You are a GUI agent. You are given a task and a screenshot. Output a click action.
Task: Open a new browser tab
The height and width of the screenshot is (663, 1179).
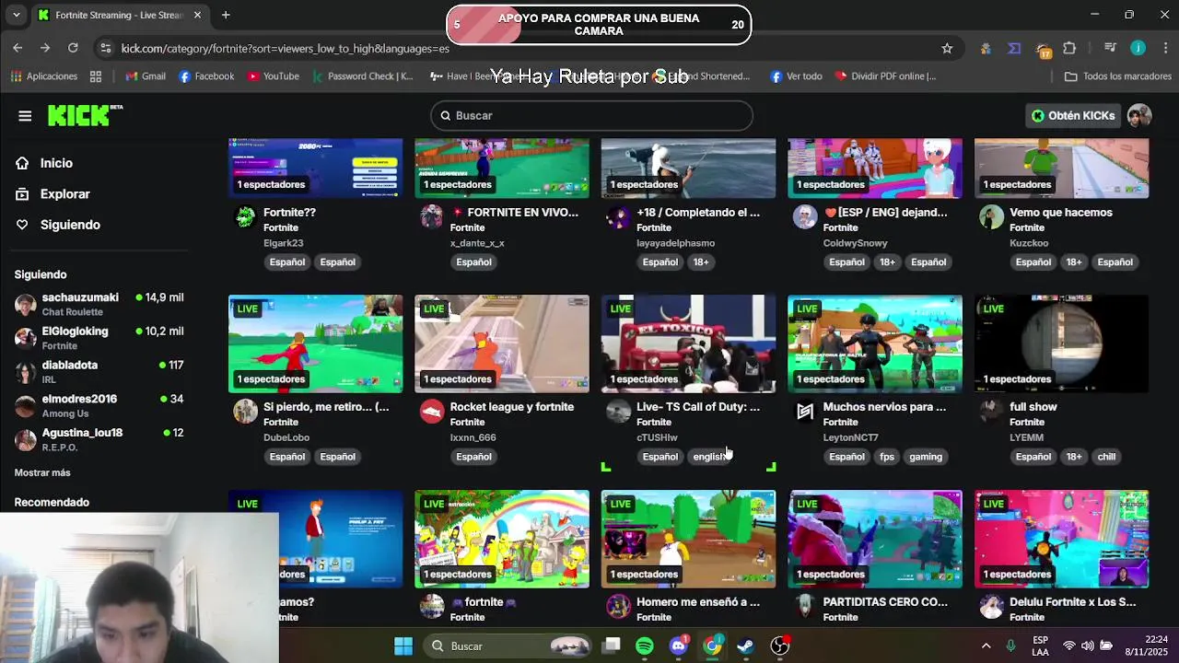tap(226, 15)
